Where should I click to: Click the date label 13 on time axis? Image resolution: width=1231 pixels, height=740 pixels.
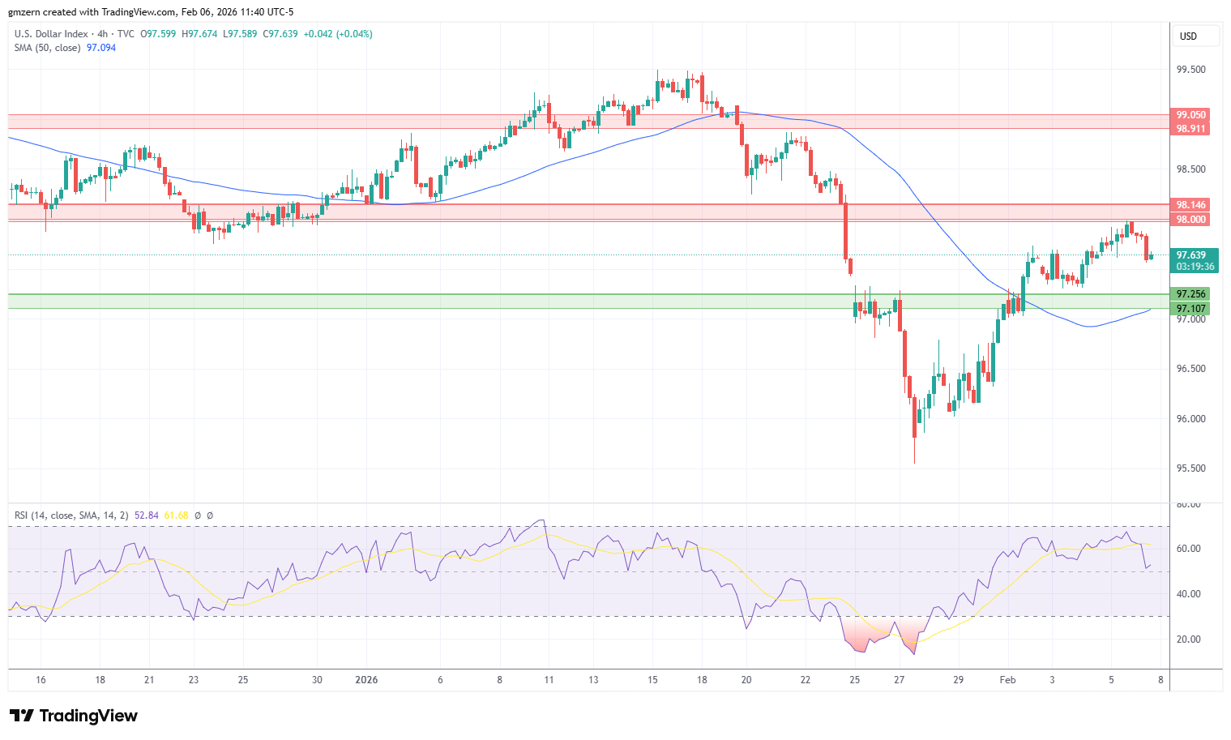tap(593, 680)
